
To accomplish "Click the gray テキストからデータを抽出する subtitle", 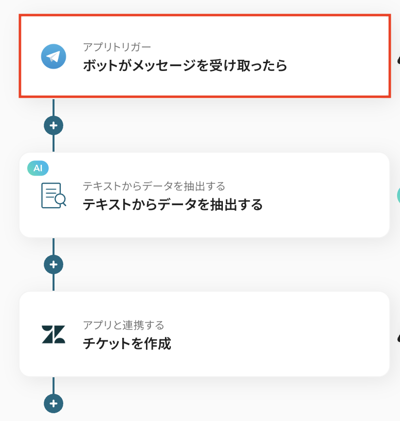I will (x=154, y=186).
